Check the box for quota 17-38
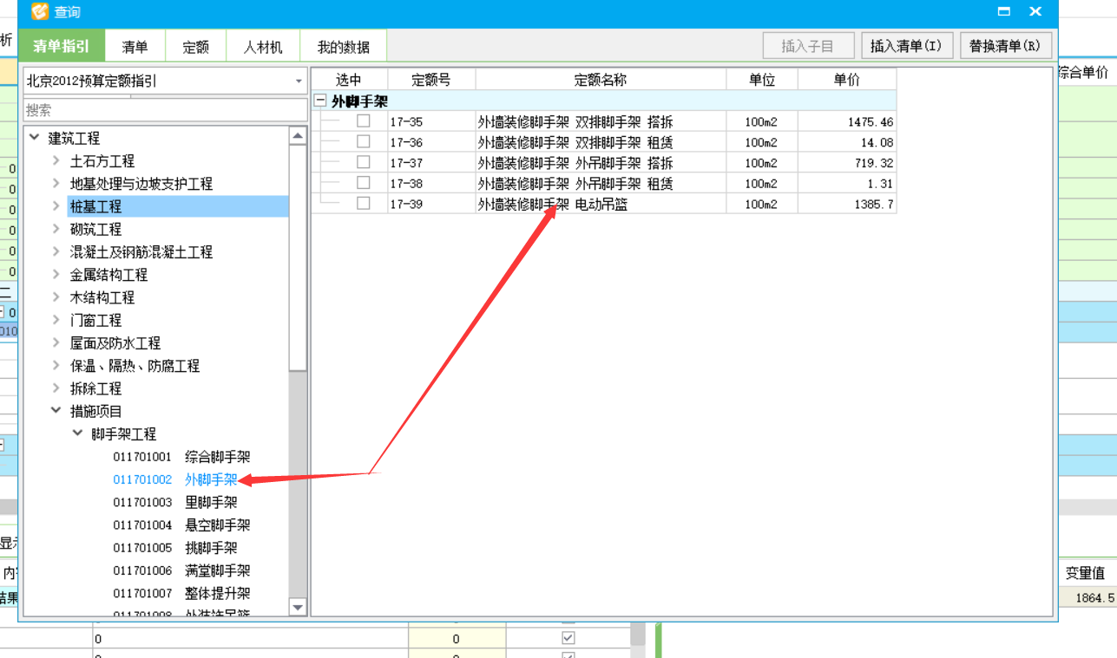Image resolution: width=1117 pixels, height=658 pixels. (x=364, y=183)
